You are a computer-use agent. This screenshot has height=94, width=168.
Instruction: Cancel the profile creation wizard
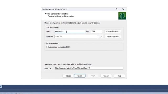coord(106,76)
